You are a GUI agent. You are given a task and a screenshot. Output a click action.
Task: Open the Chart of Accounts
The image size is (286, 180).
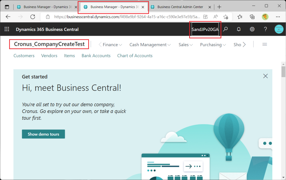[x=135, y=56]
